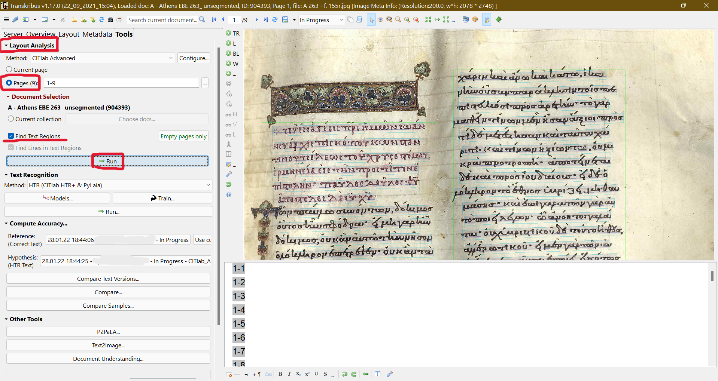Click line 1-3 in the transcription editor
The width and height of the screenshot is (718, 381).
coord(238,296)
